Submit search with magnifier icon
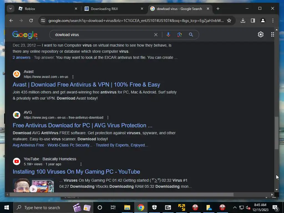 pyautogui.click(x=191, y=35)
